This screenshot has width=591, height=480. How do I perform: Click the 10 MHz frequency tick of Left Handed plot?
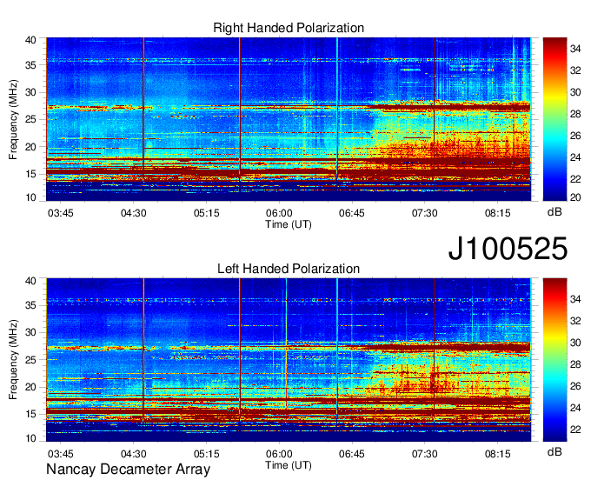31,438
